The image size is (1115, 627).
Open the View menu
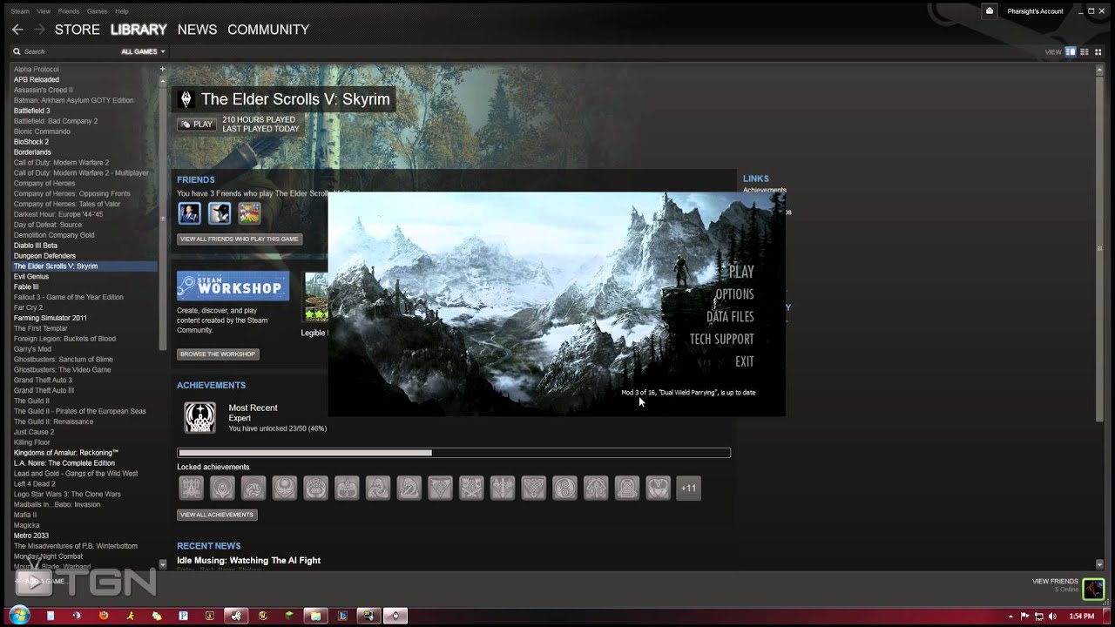point(44,11)
